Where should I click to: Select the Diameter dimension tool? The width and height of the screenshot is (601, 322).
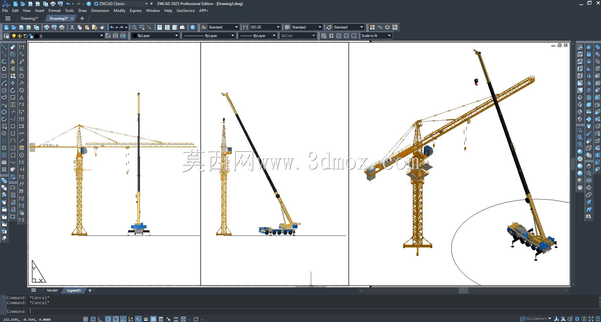[22, 90]
